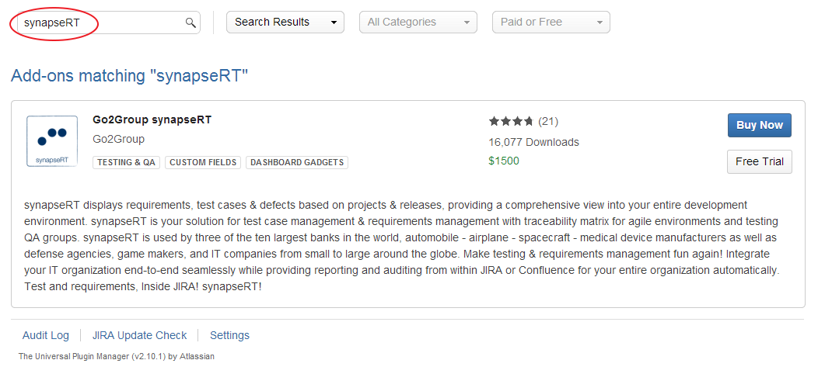The image size is (818, 367).
Task: Select the TESTING & QA tag
Action: coord(127,162)
